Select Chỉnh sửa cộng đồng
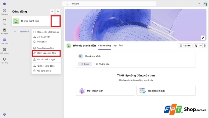This screenshot has height=118, width=209. 46,53
